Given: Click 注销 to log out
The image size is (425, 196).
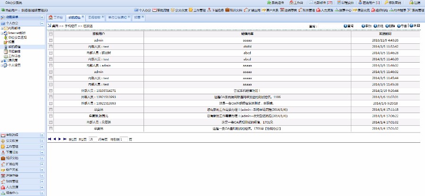Looking at the screenshot, I should point(415,2).
